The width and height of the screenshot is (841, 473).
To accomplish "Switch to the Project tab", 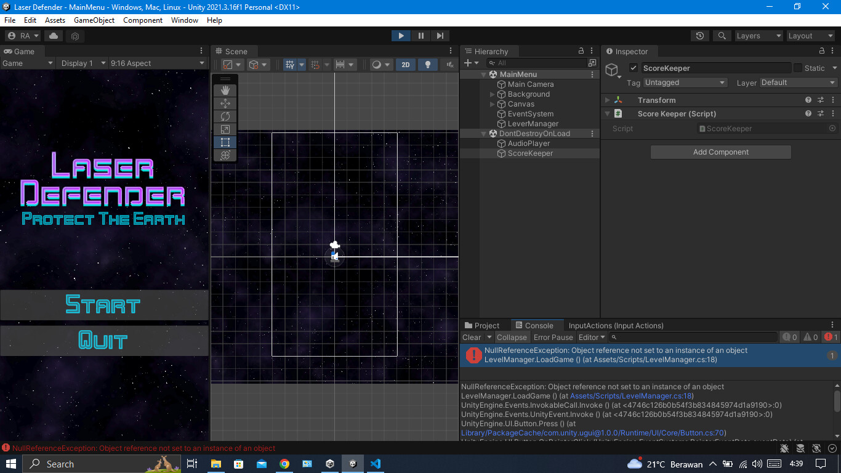I will tap(482, 325).
